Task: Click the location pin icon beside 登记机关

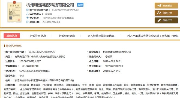Action: [x=27, y=18]
